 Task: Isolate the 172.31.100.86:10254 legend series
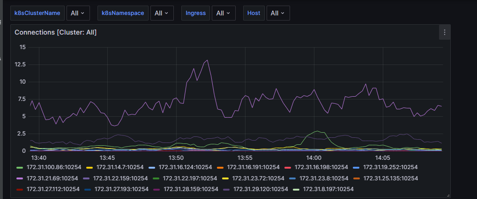click(54, 167)
